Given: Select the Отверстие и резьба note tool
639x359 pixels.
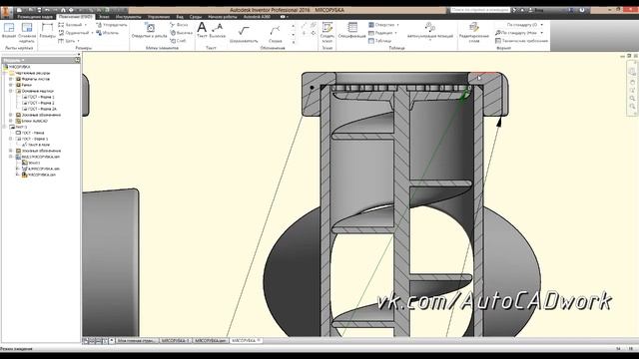Looking at the screenshot, I should [149, 31].
